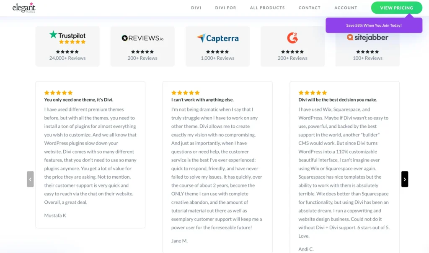
Task: Open the DIVI menu
Action: [196, 8]
